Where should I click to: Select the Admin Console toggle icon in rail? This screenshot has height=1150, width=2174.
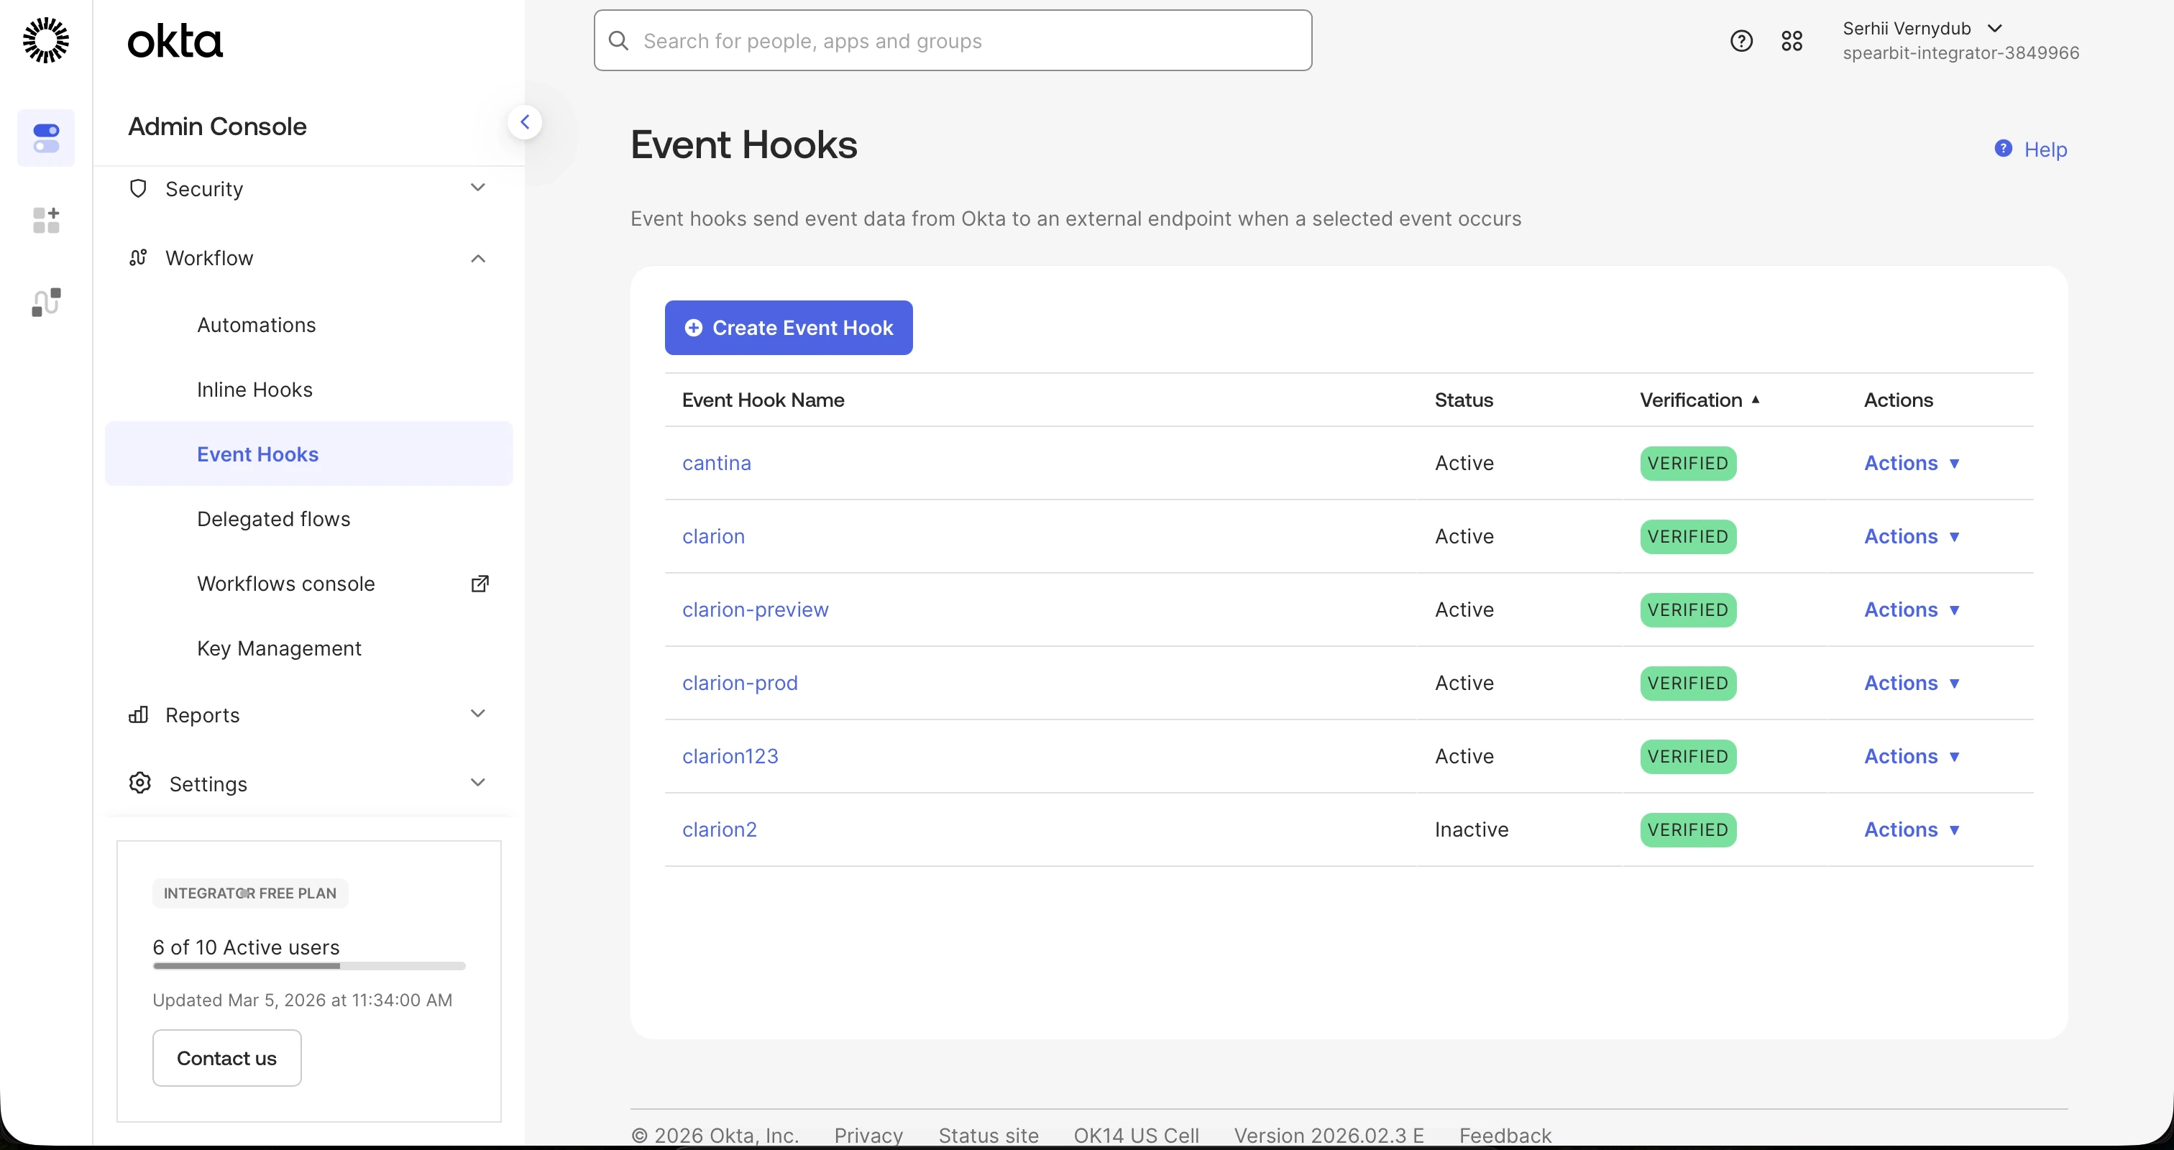coord(45,137)
